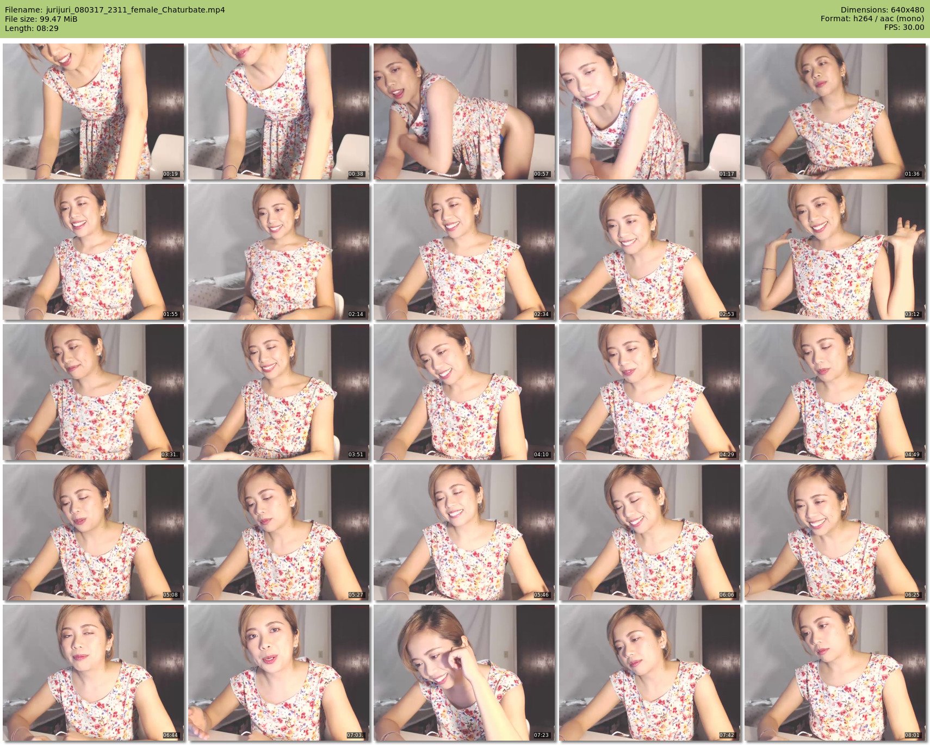Select the frame stamped 06:25
Viewport: 930px width, 745px height.
(835, 532)
